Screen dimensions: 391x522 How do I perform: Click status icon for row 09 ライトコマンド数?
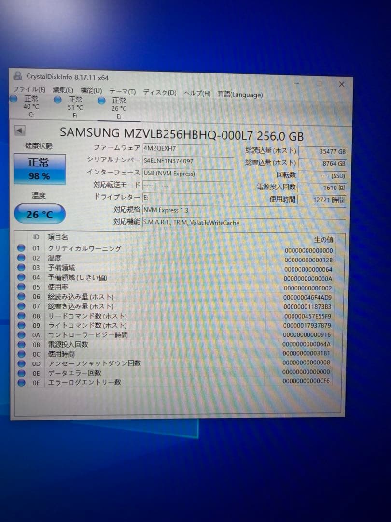pyautogui.click(x=21, y=325)
